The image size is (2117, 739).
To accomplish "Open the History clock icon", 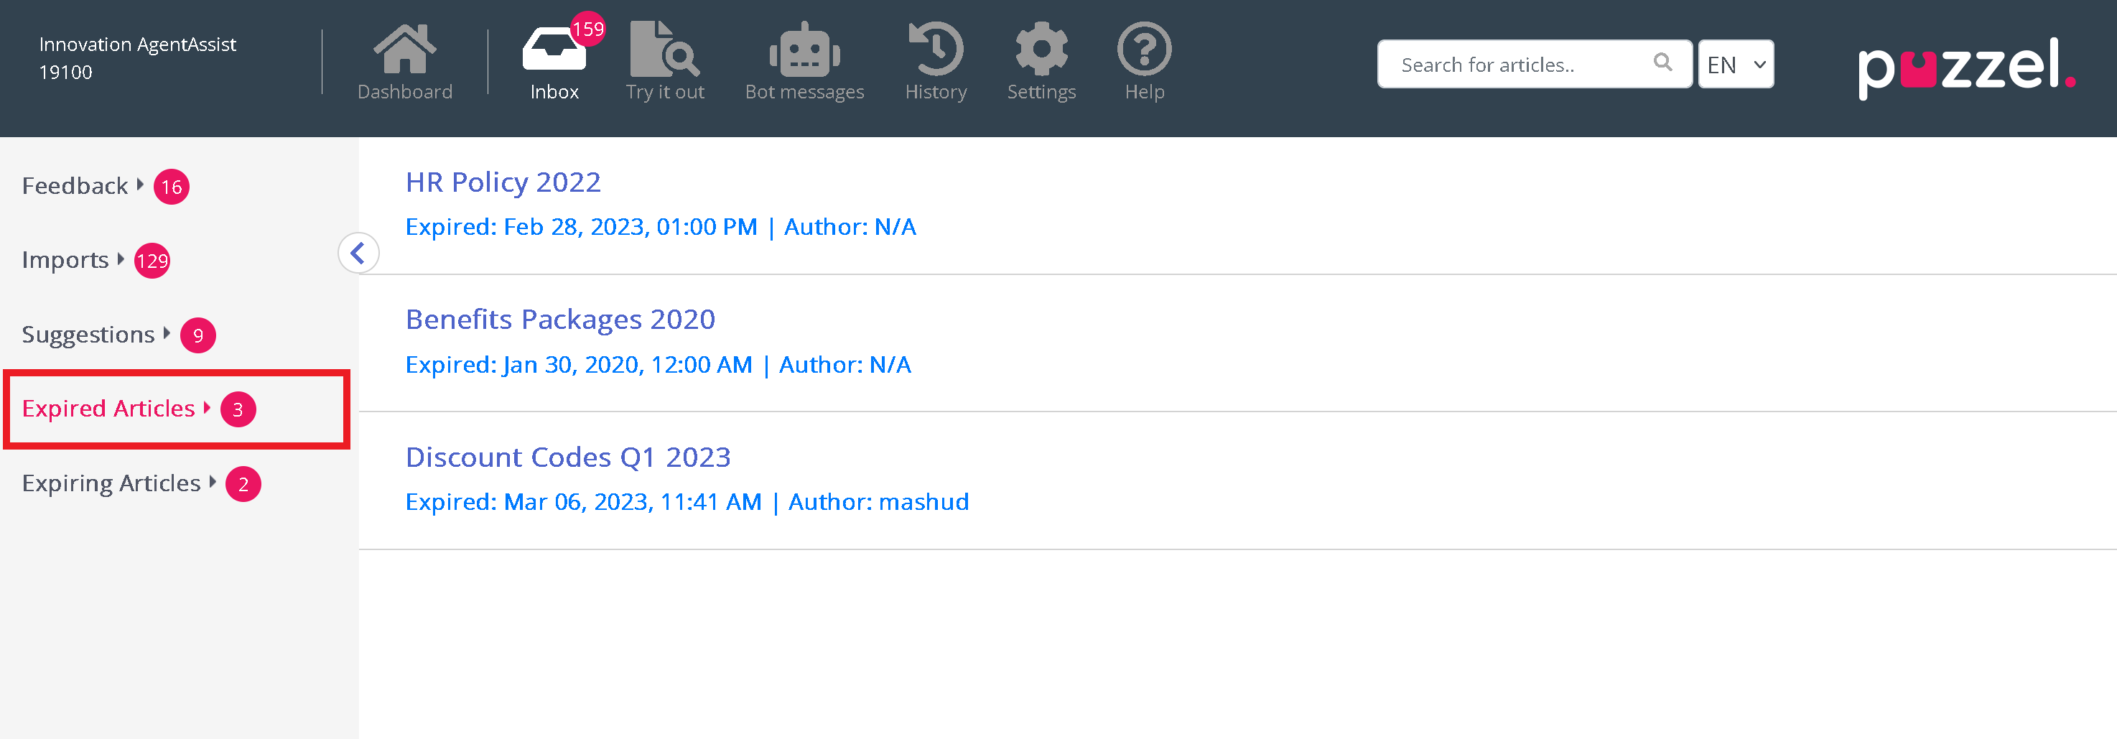I will coord(935,50).
